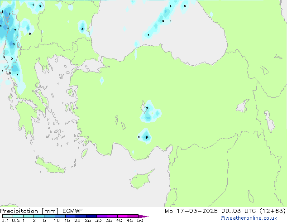287x222 pixels.
Task: Select the "50" legend scale label
Action: point(140,220)
